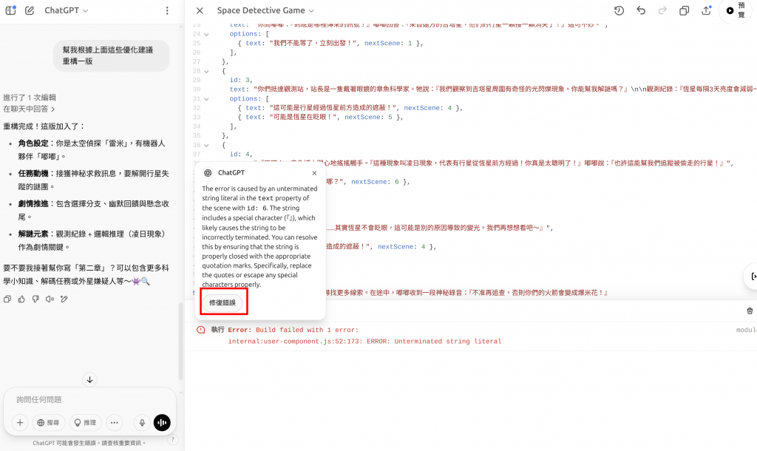Open the Space Detective Game title dropdown
Image resolution: width=757 pixels, height=451 pixels.
265,10
